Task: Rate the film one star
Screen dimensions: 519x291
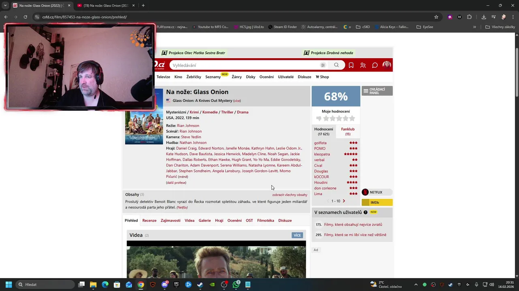Action: click(326, 118)
